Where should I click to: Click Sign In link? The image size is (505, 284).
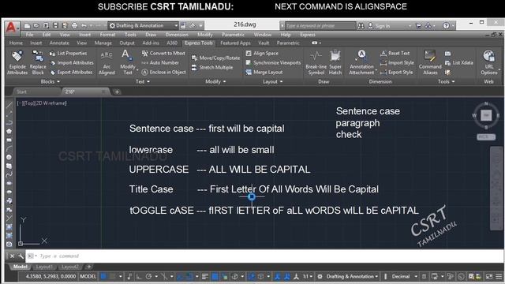pos(379,26)
